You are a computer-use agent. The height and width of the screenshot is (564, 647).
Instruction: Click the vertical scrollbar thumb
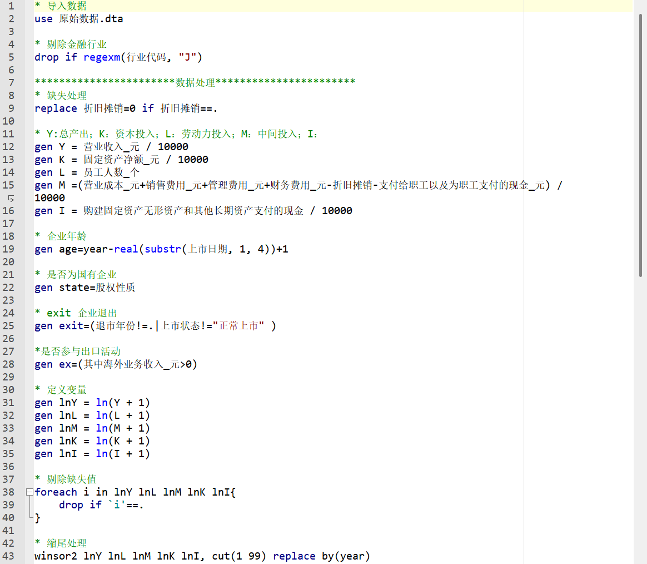[640, 145]
